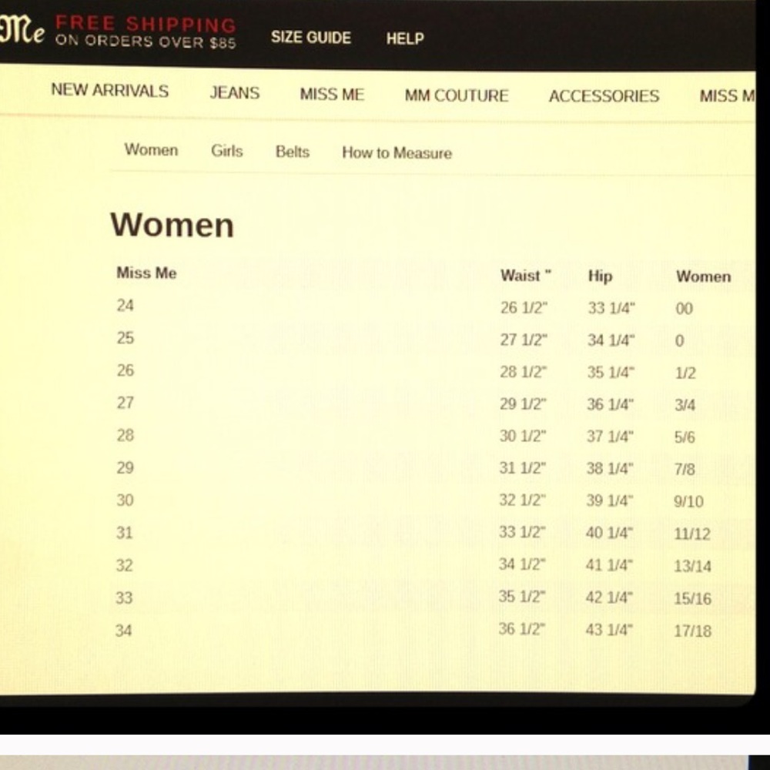Switch to the Women size tab
The width and height of the screenshot is (770, 770).
(151, 149)
